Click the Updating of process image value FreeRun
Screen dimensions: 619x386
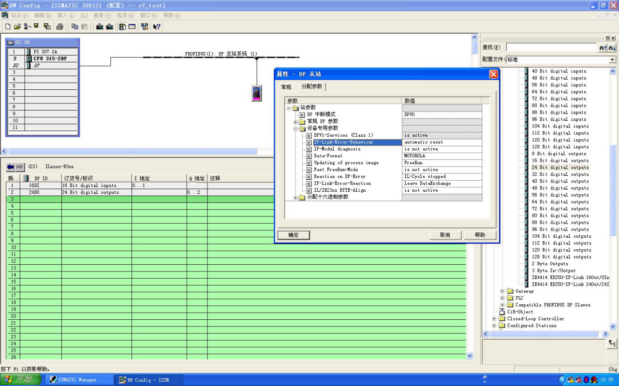(x=442, y=163)
